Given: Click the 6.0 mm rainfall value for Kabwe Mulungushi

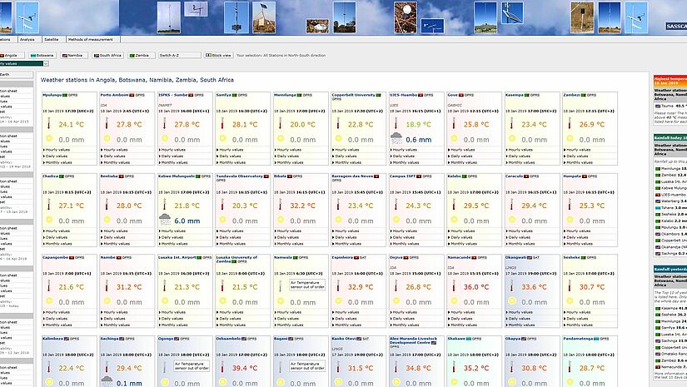Looking at the screenshot, I should tap(187, 221).
